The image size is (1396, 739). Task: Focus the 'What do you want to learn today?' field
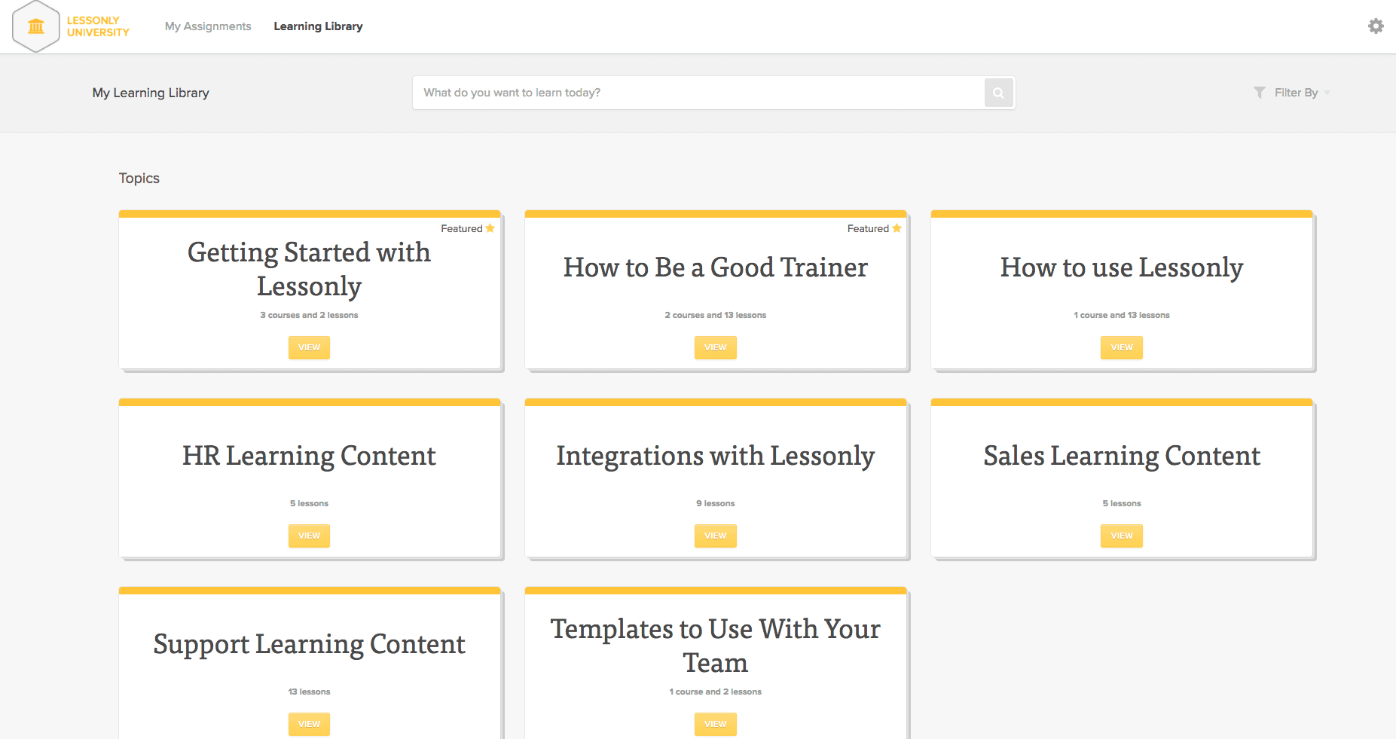coord(698,93)
